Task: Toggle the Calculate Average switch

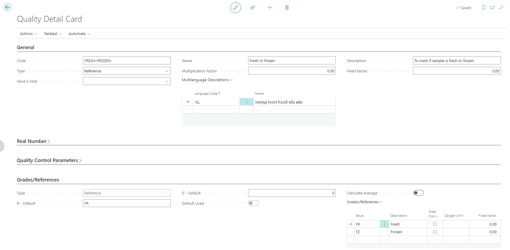Action: [x=418, y=193]
